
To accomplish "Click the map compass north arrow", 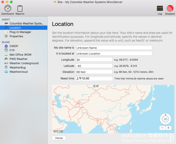I will click(x=165, y=115).
